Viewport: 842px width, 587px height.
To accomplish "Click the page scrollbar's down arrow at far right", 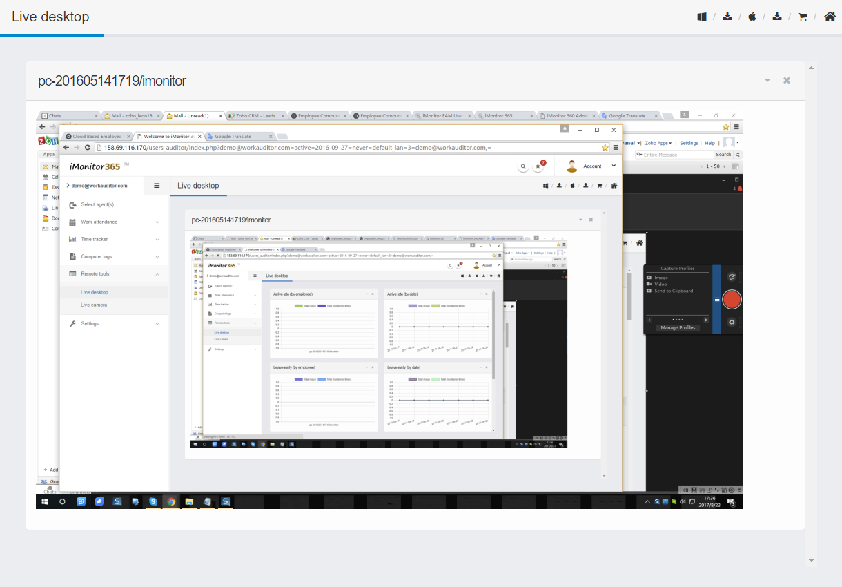I will coord(811,561).
